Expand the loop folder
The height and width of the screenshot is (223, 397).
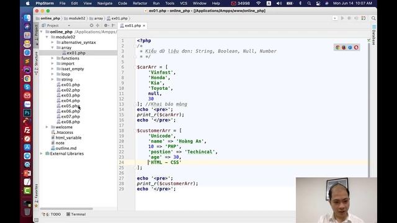[x=52, y=74]
